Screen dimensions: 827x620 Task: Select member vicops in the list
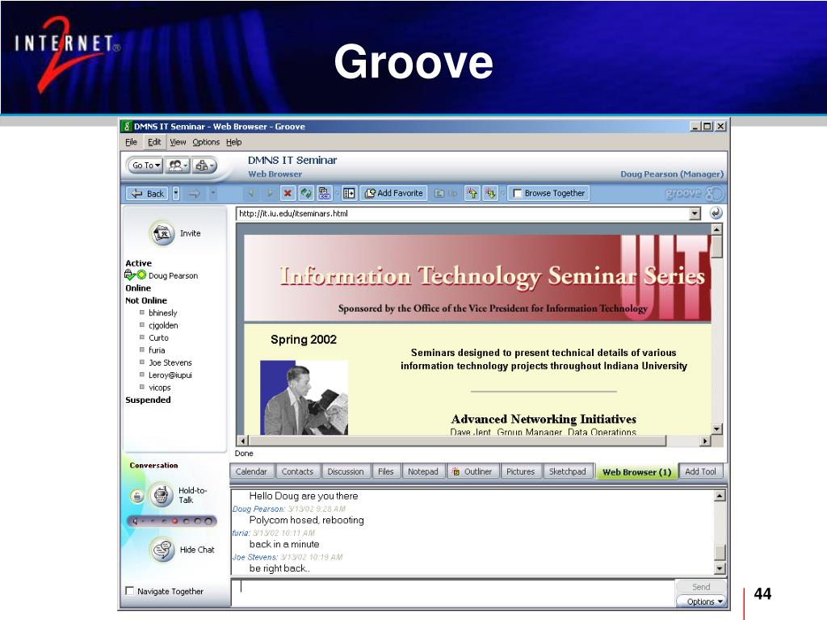coord(159,387)
